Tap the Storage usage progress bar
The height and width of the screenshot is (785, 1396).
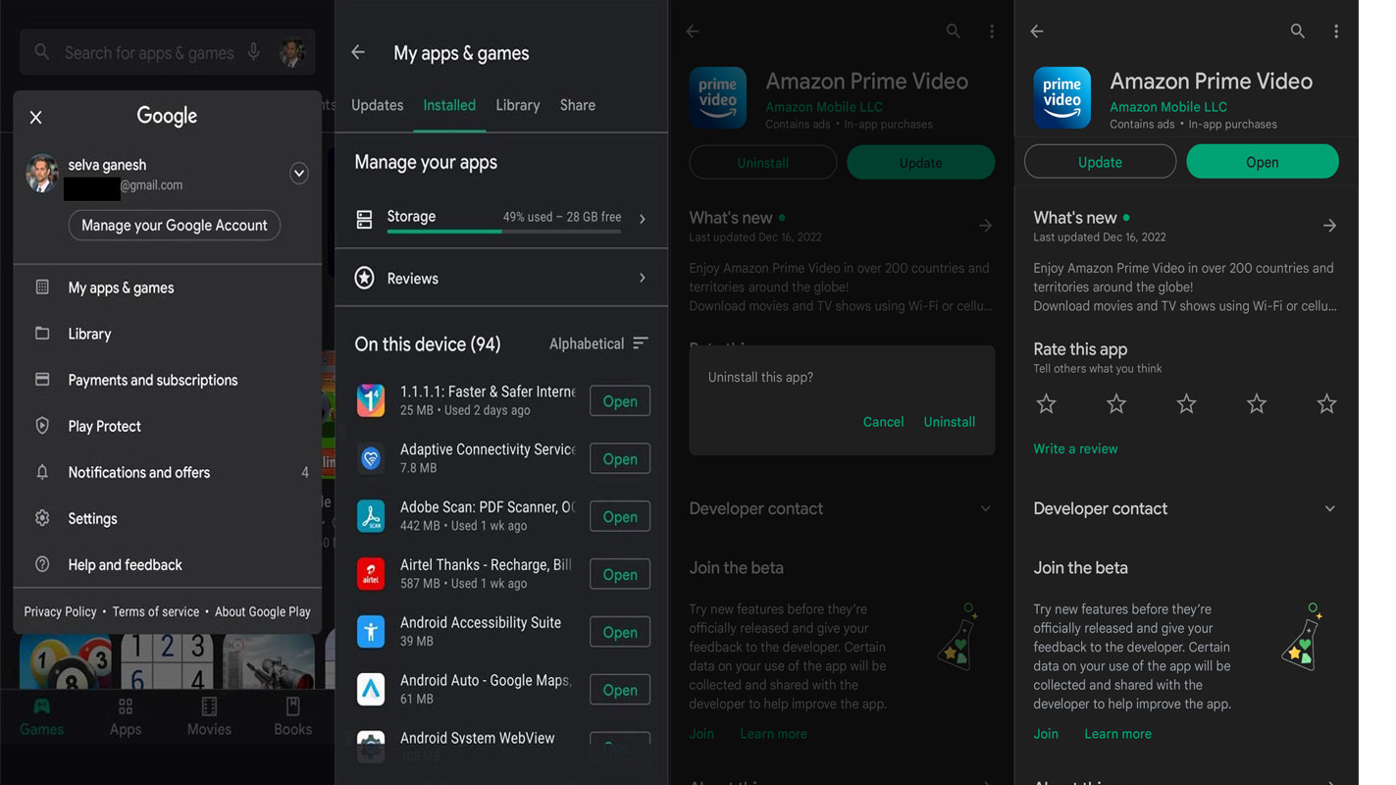point(504,232)
